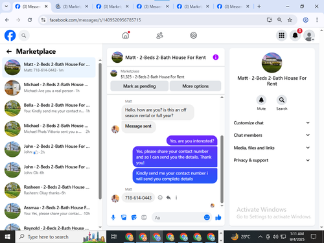324x243 pixels.
Task: Click the browser reload button
Action: pyautogui.click(x=30, y=20)
